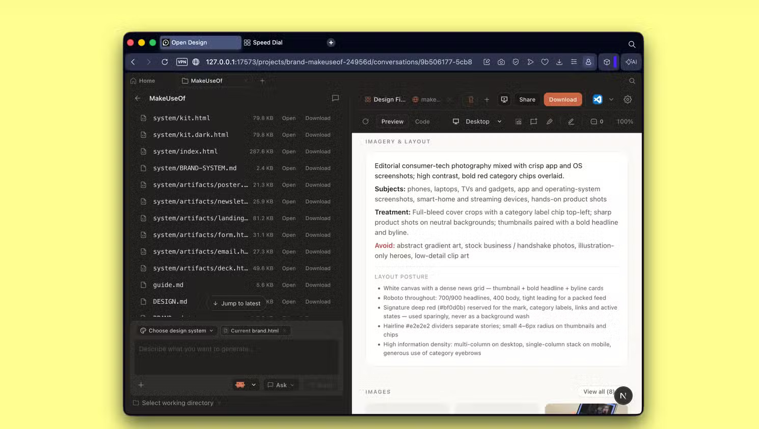Open the app search magnifier below the toolbar

[x=632, y=81]
